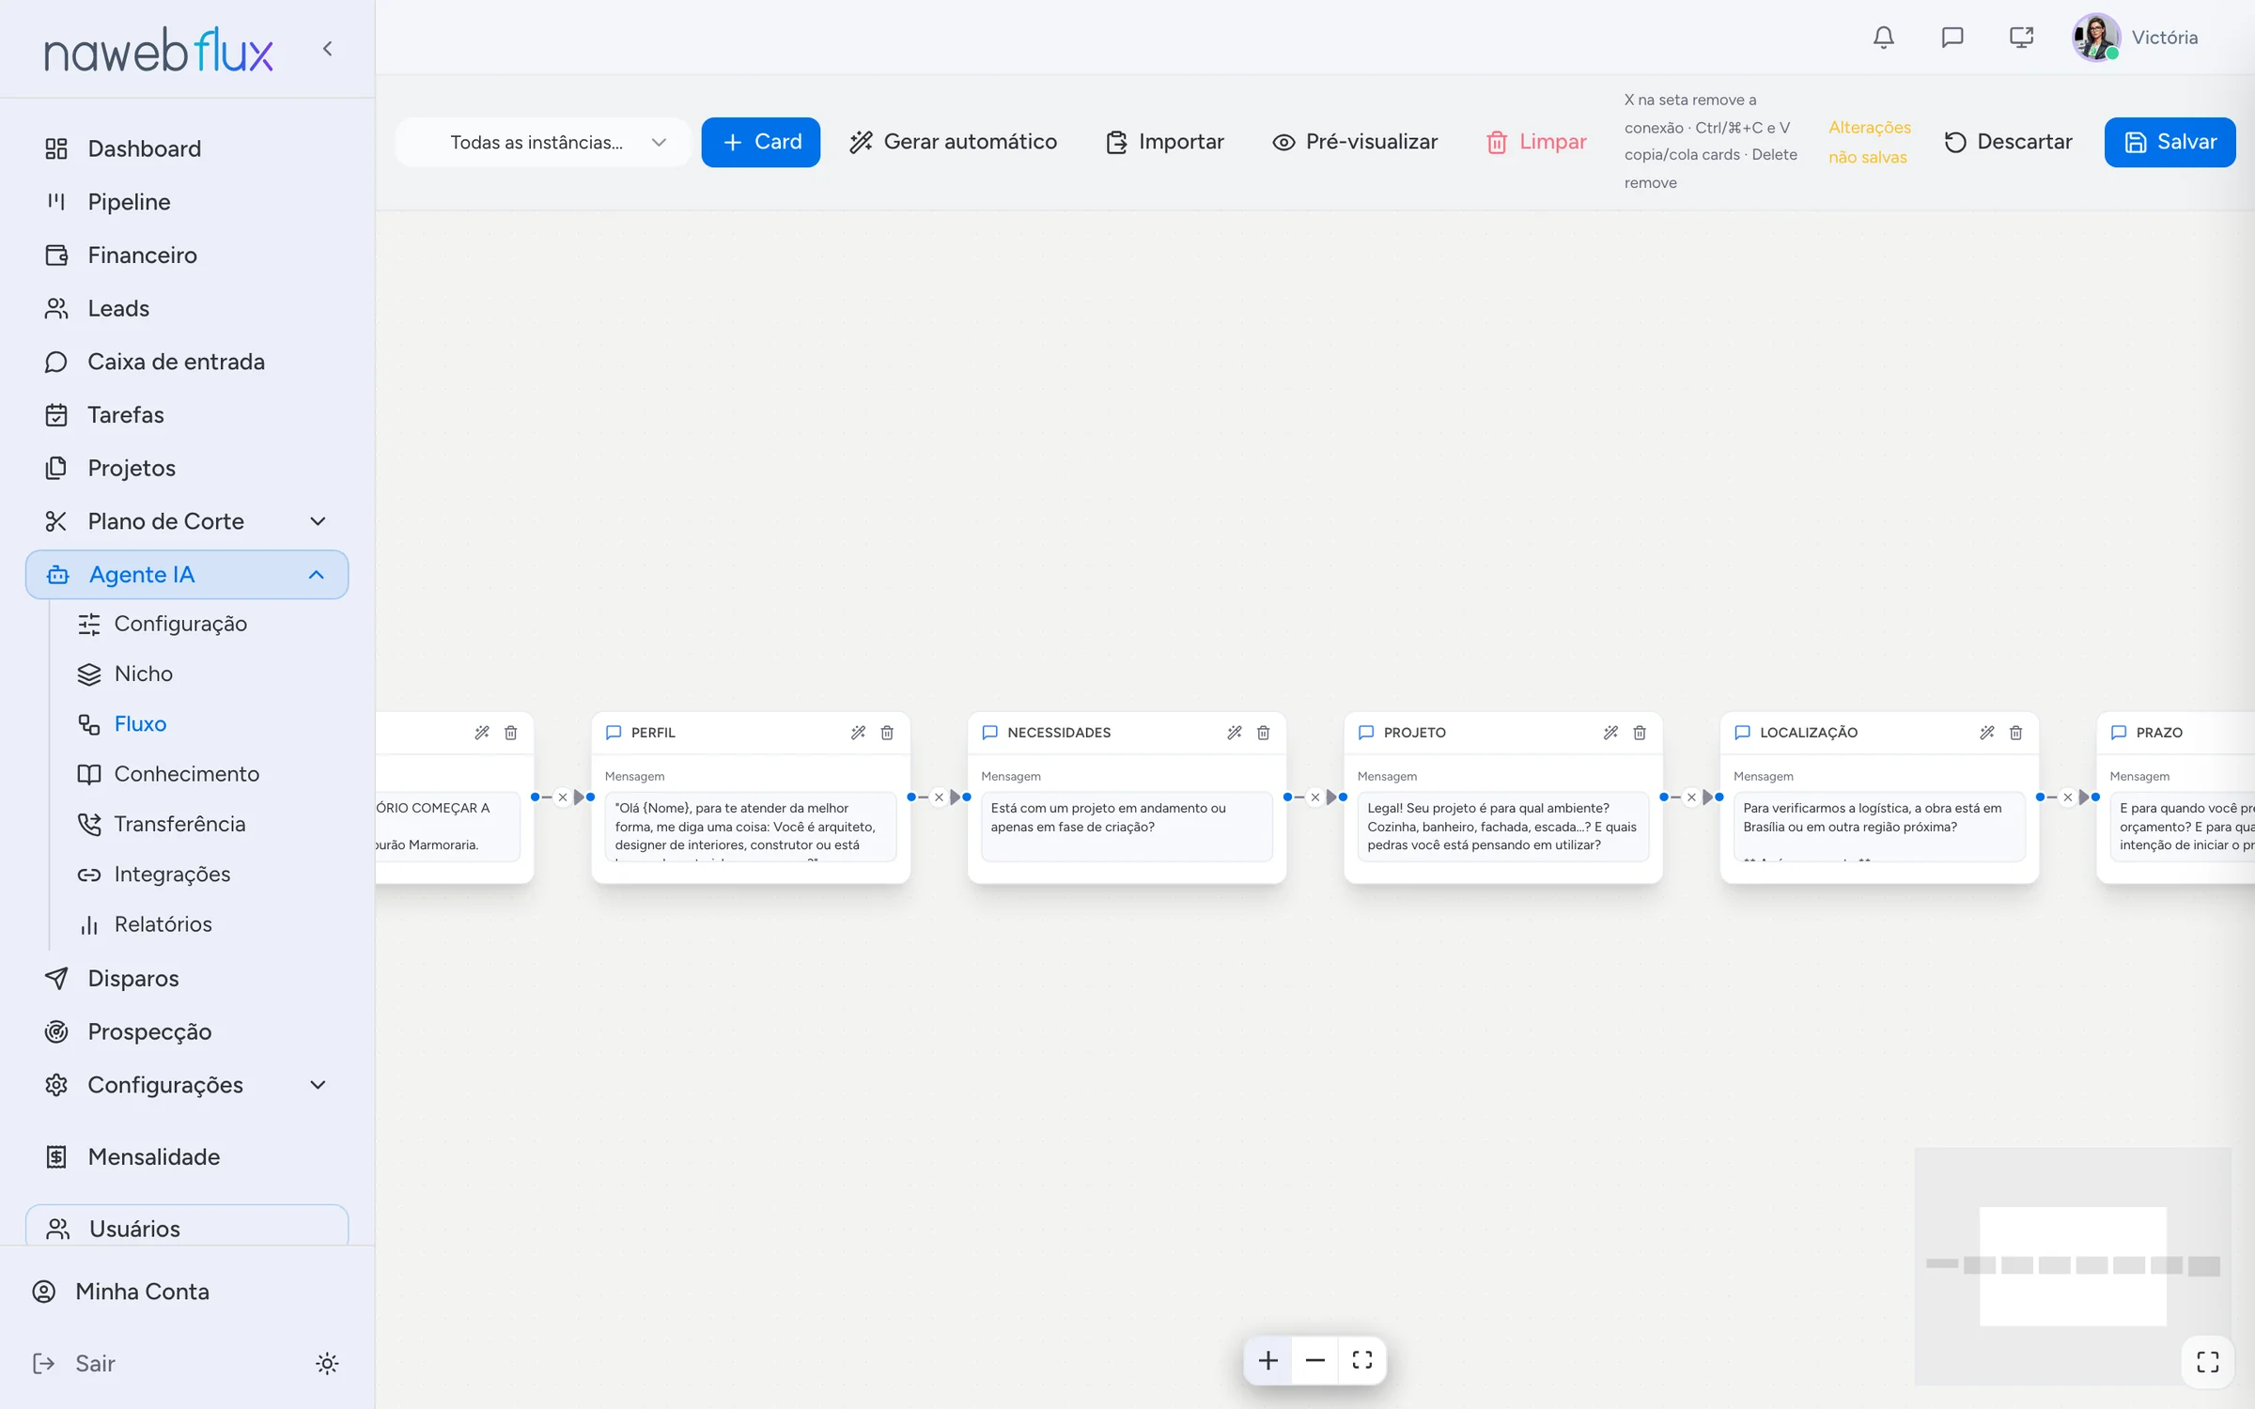Screen dimensions: 2255x1409
Task: Open chat messages icon in header
Action: 1952,38
